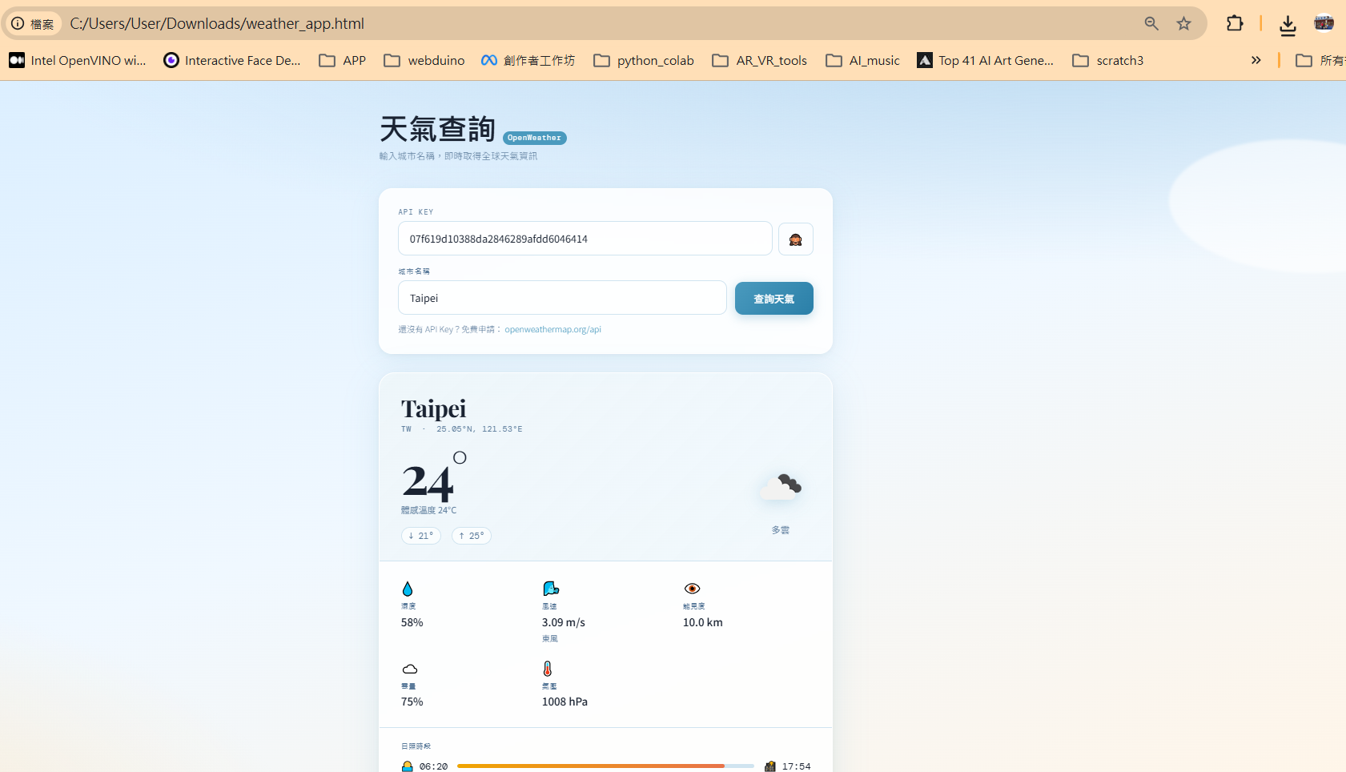Open the scratch3 bookmark folder
The height and width of the screenshot is (772, 1346).
point(1108,60)
